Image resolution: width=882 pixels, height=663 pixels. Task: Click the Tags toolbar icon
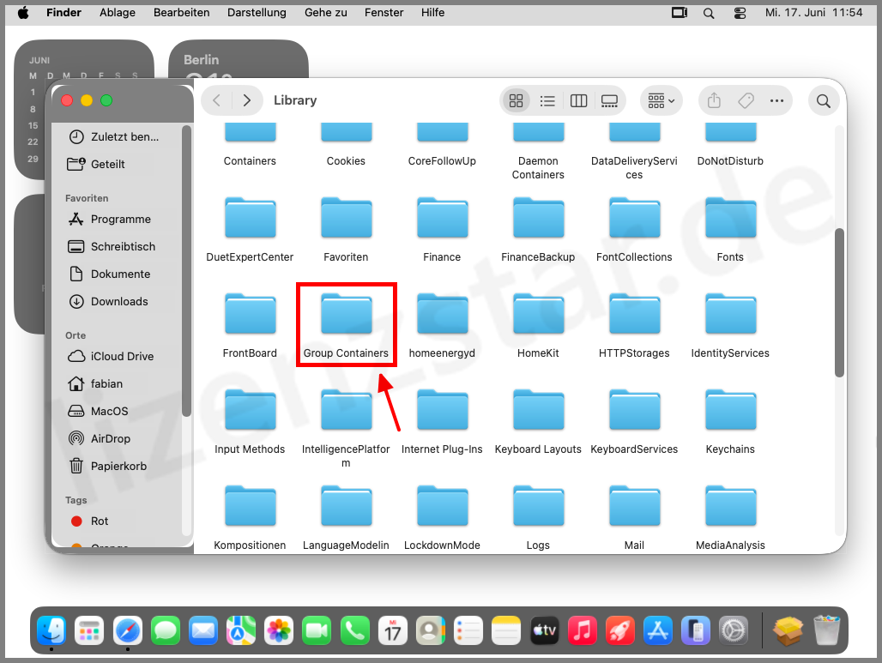pyautogui.click(x=746, y=100)
